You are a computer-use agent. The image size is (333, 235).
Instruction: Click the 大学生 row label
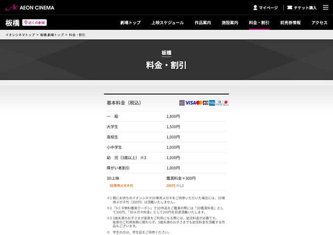click(112, 127)
